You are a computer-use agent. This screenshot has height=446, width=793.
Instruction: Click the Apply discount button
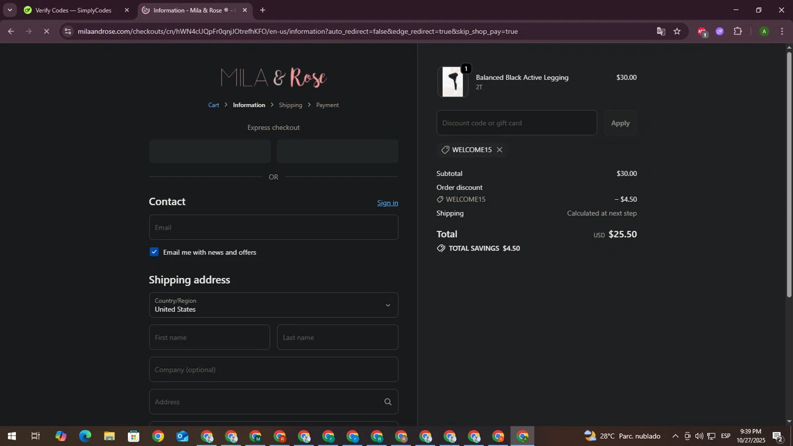(x=621, y=123)
